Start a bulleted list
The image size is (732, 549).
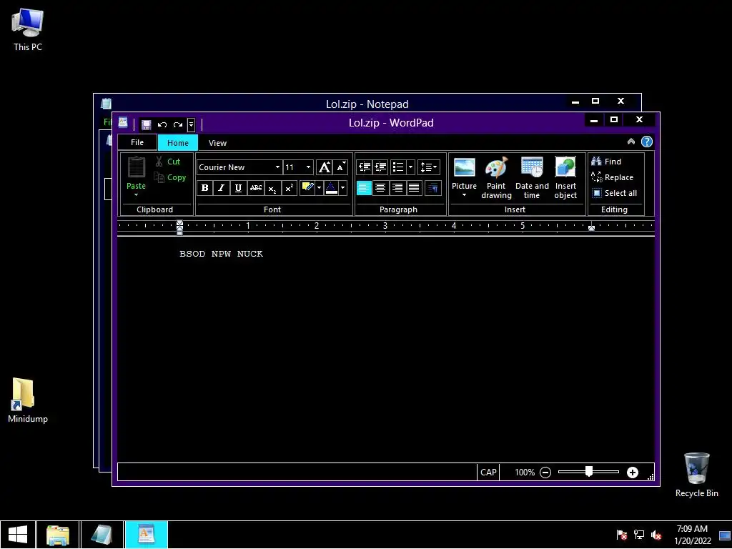[398, 167]
